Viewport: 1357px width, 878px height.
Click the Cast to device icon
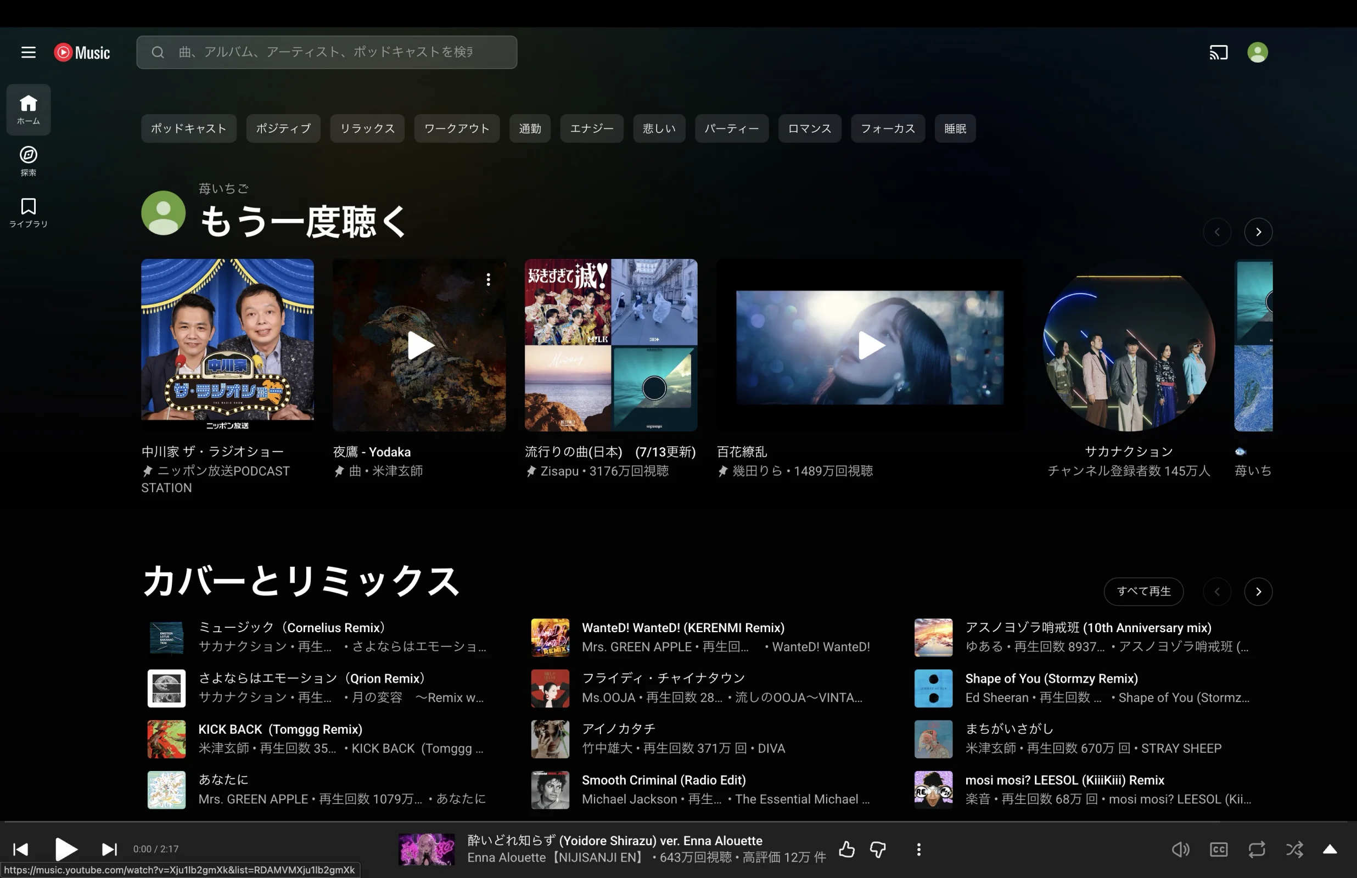[1219, 53]
